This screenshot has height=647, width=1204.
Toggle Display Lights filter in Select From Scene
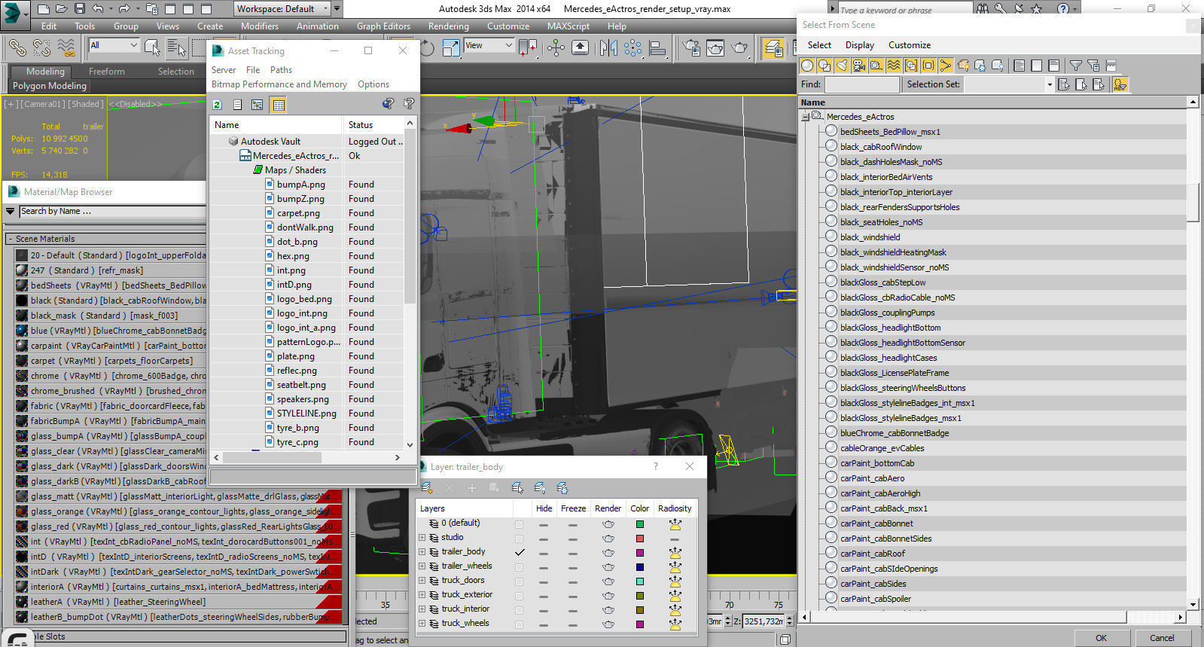coord(842,66)
